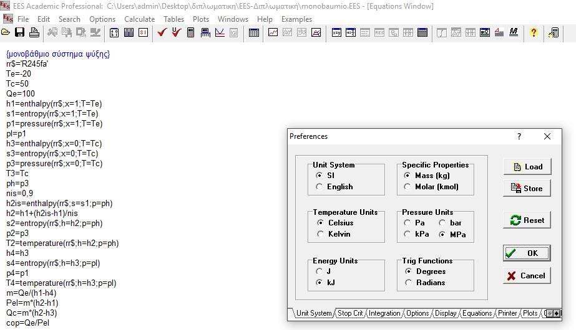Click the Open file folder icon
Image resolution: width=576 pixels, height=330 pixels.
(6, 32)
